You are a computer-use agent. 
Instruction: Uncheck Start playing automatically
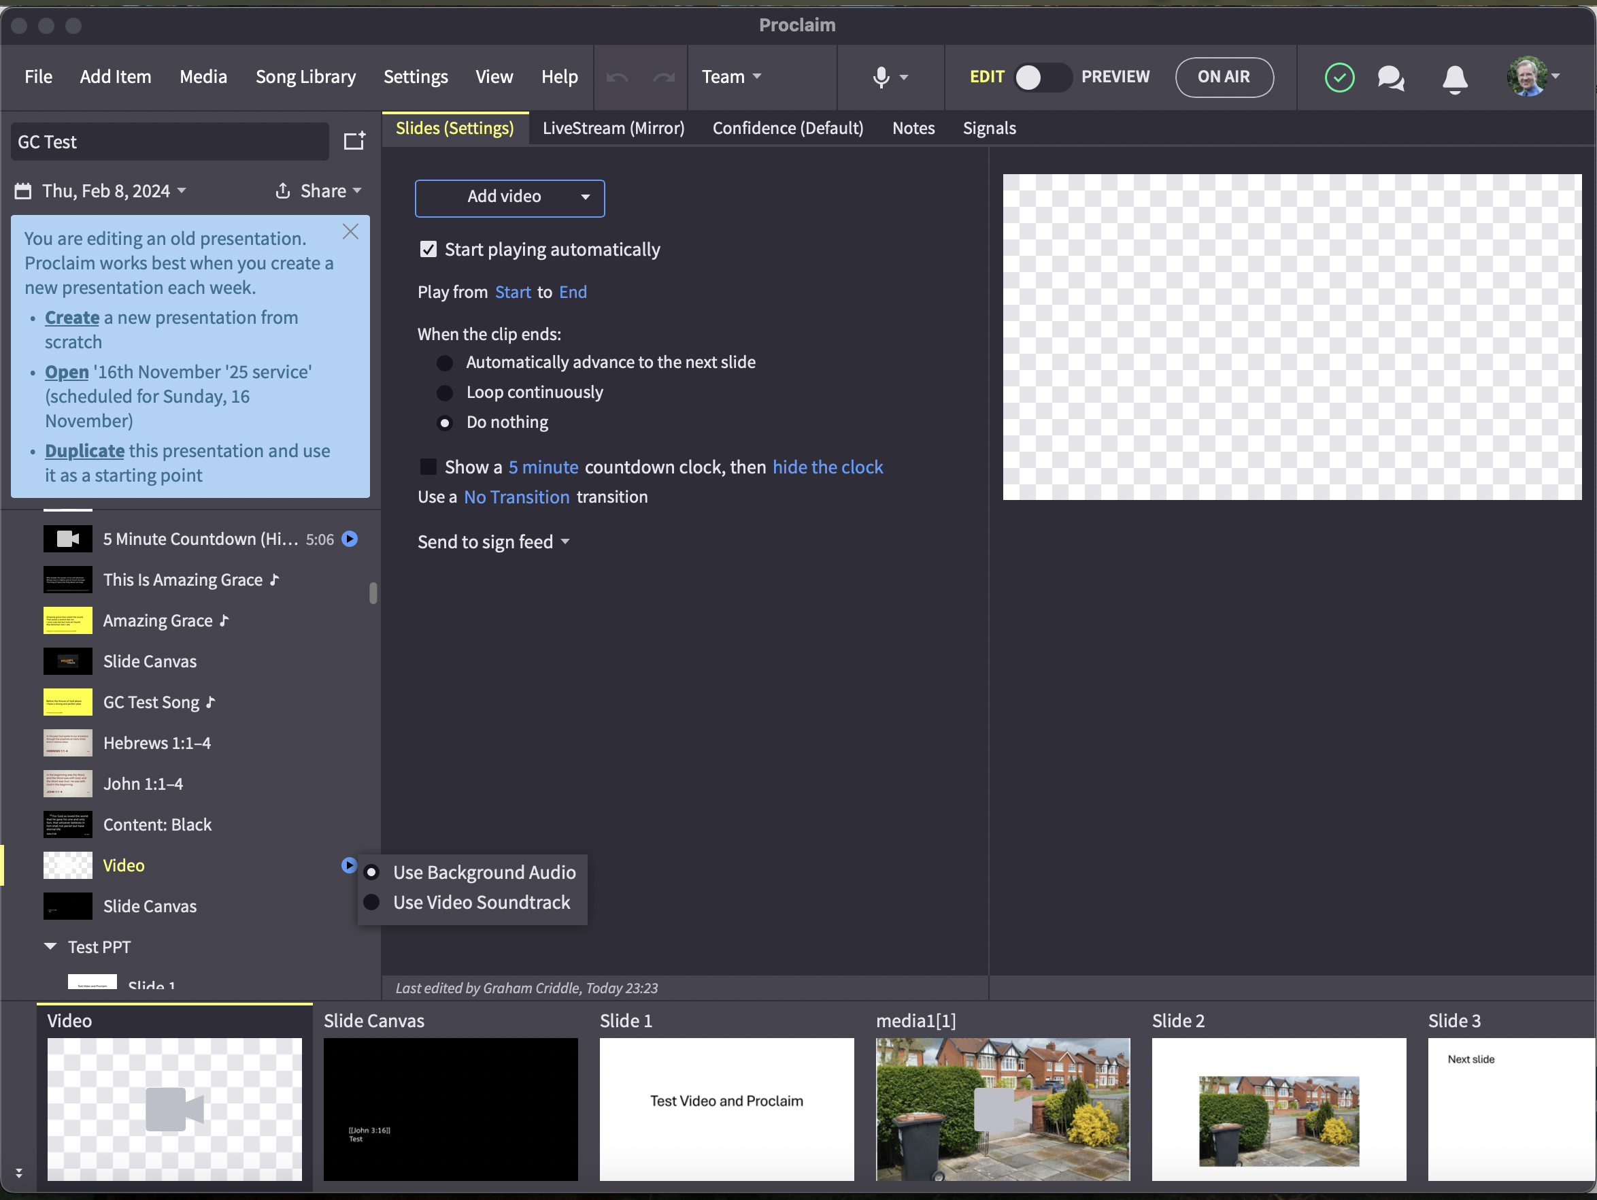coord(428,250)
